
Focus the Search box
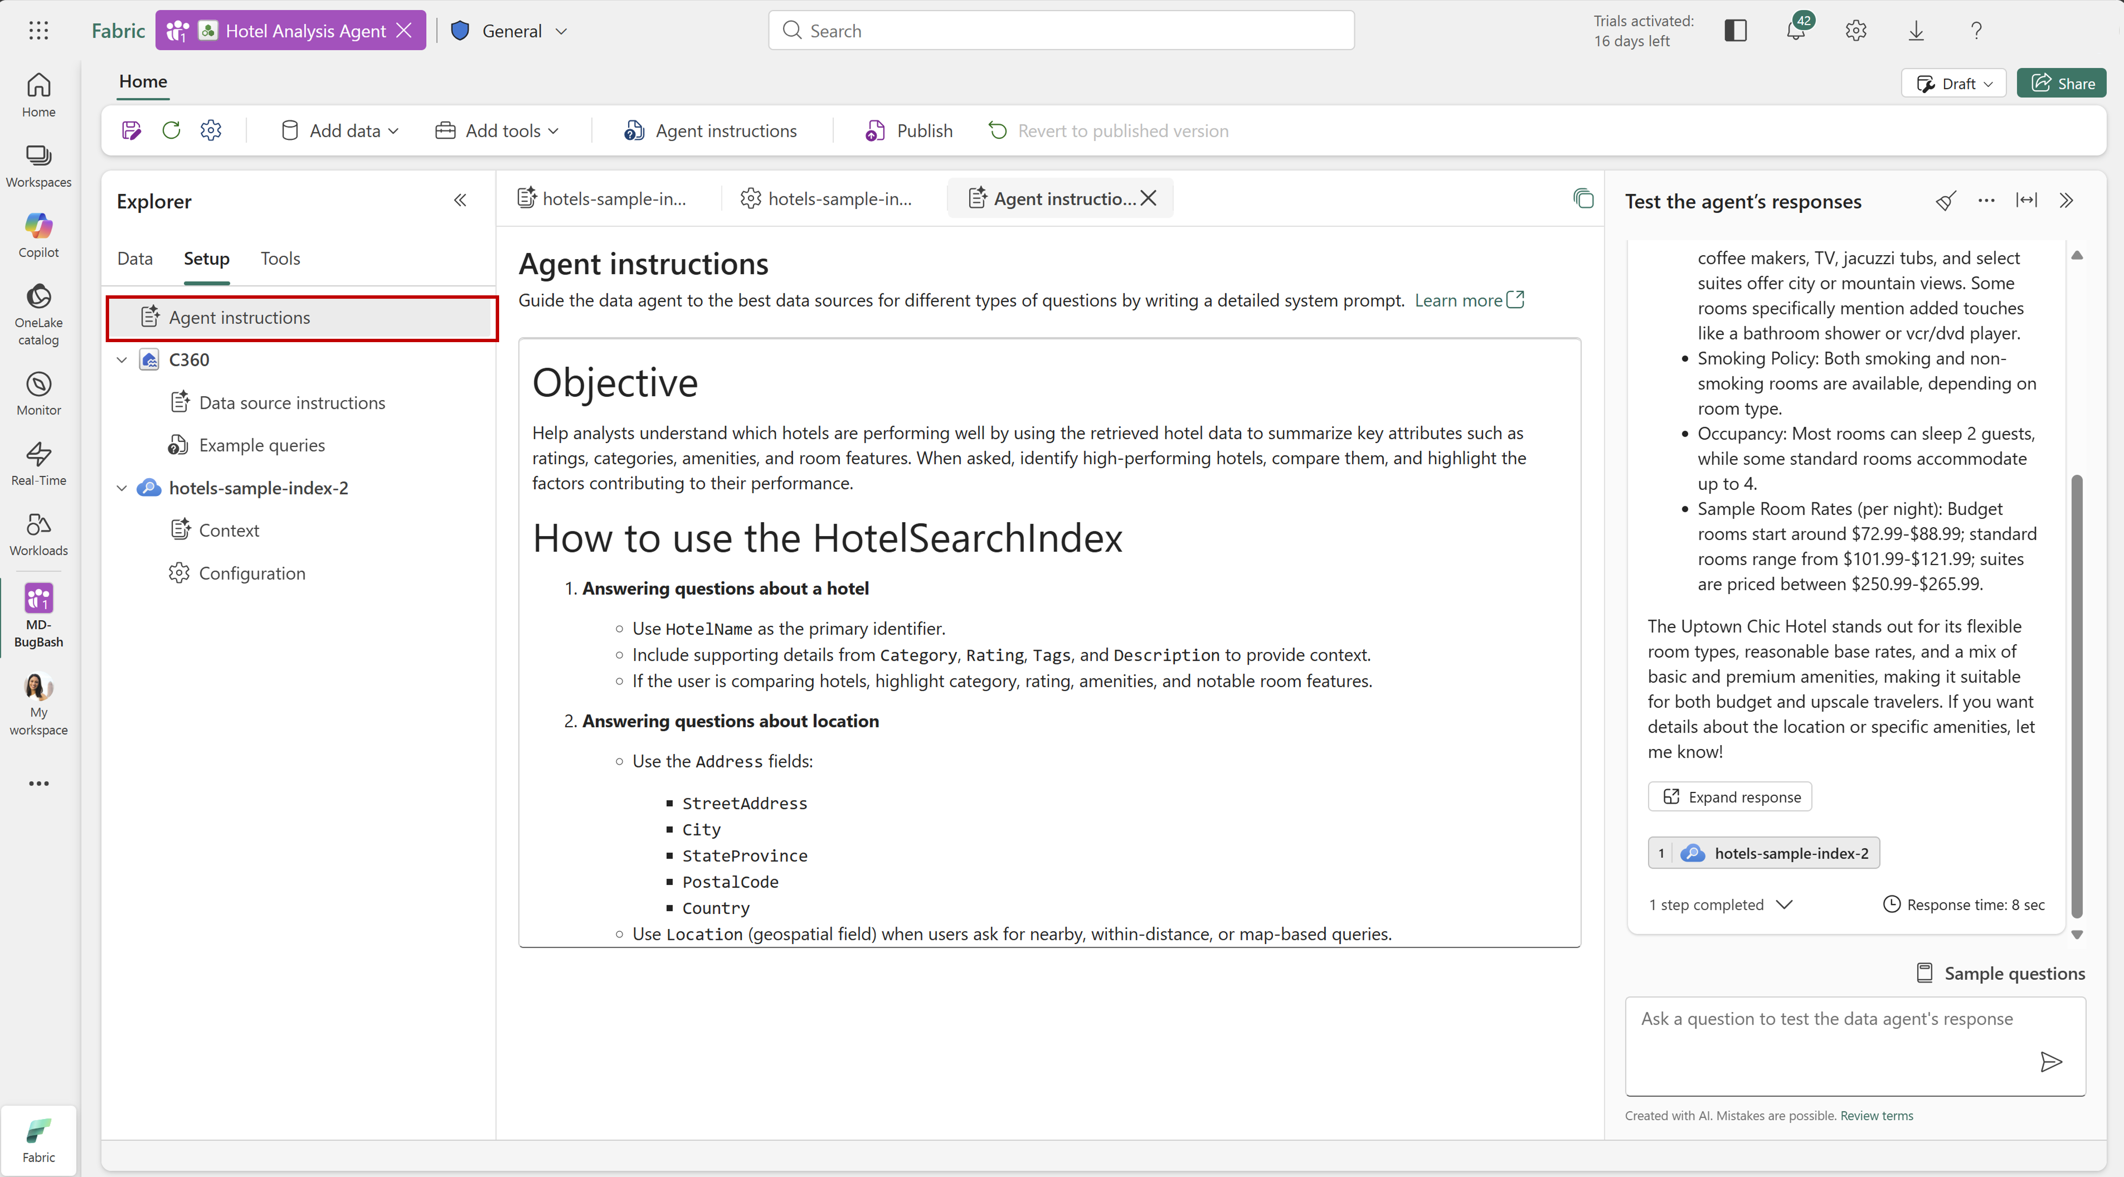1061,30
